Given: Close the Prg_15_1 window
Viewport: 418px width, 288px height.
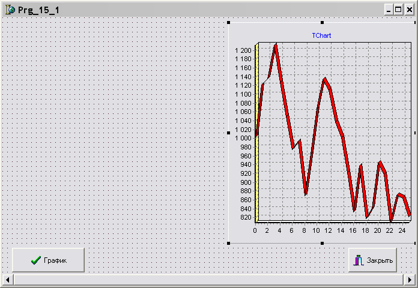Looking at the screenshot, I should tap(409, 10).
